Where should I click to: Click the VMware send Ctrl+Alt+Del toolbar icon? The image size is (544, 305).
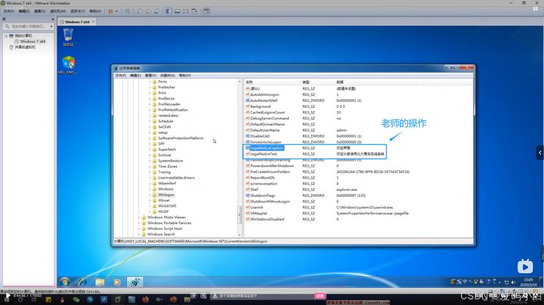127,11
